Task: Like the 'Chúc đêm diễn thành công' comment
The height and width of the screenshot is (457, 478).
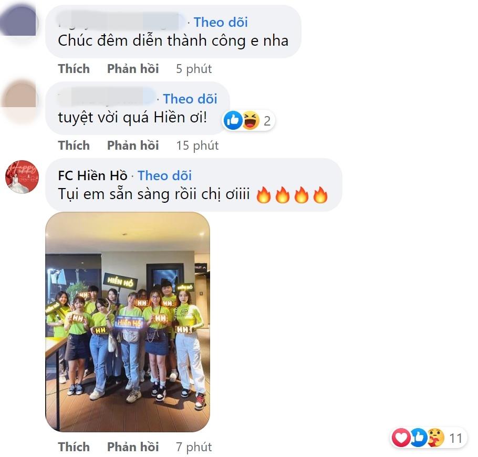Action: pyautogui.click(x=74, y=69)
